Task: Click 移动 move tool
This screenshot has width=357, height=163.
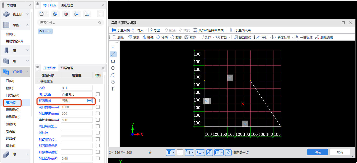Action: pyautogui.click(x=162, y=37)
